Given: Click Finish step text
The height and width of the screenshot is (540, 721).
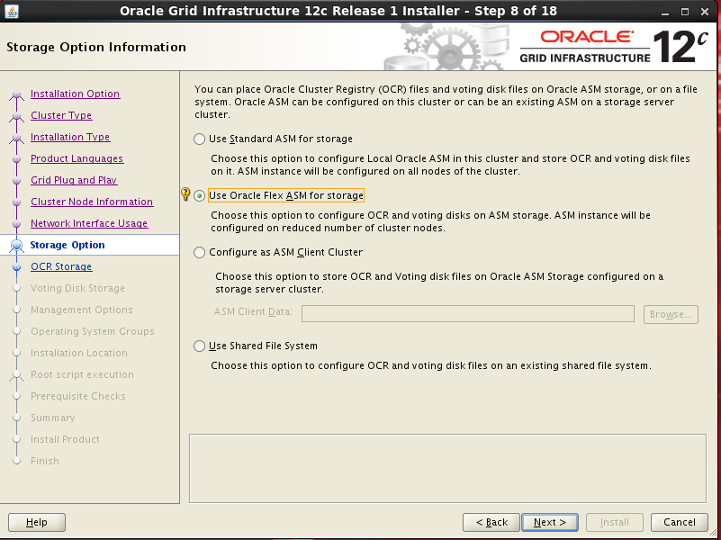Looking at the screenshot, I should click(x=45, y=461).
